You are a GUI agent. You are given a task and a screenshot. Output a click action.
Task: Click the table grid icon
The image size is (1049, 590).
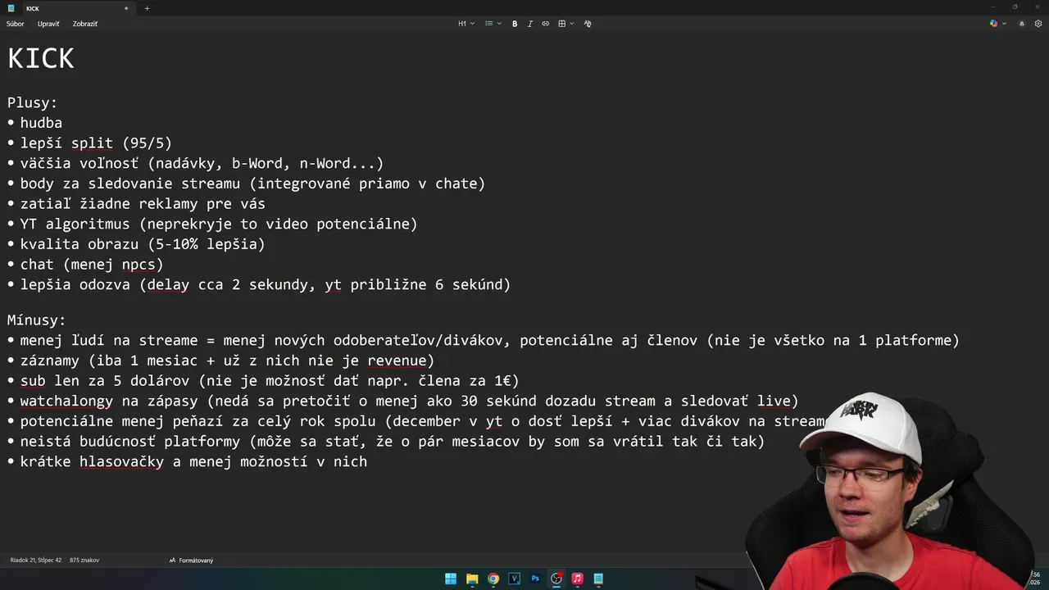coord(562,24)
